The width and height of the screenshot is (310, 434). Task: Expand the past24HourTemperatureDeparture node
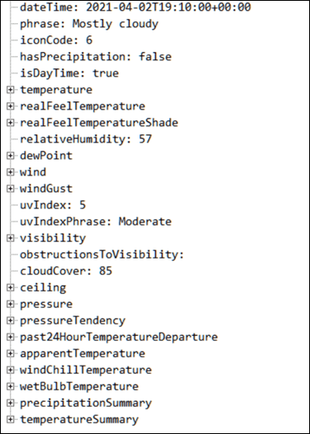(x=10, y=337)
